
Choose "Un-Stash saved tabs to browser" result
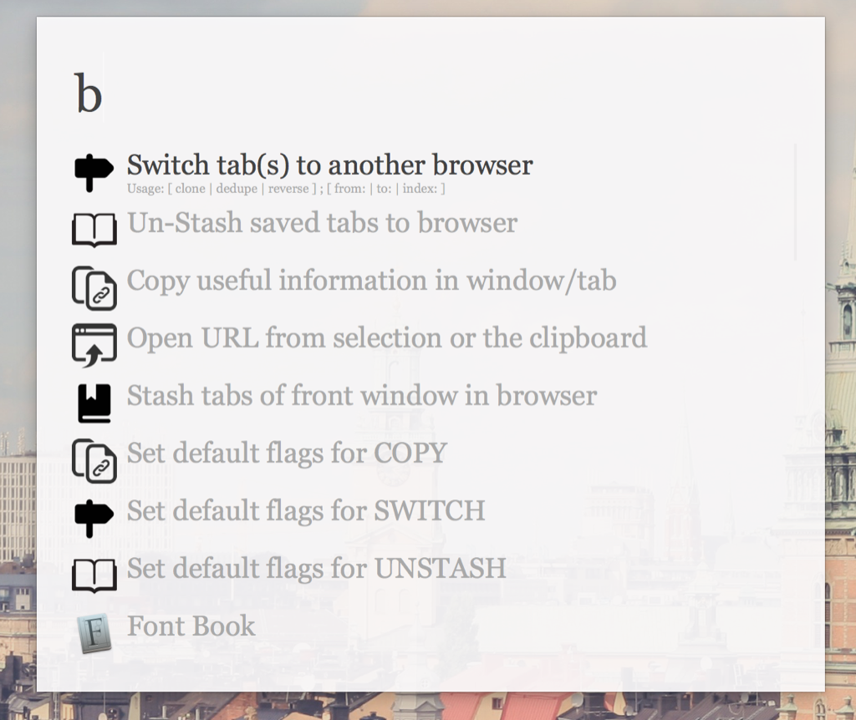[322, 223]
